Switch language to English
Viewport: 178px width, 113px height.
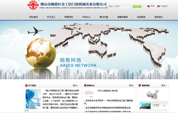[x=164, y=6]
